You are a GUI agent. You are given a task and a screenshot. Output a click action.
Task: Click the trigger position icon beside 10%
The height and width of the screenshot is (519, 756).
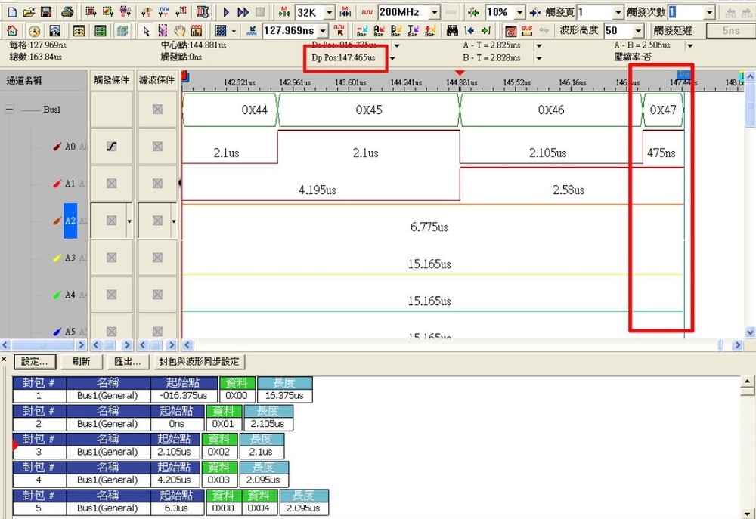tap(473, 12)
